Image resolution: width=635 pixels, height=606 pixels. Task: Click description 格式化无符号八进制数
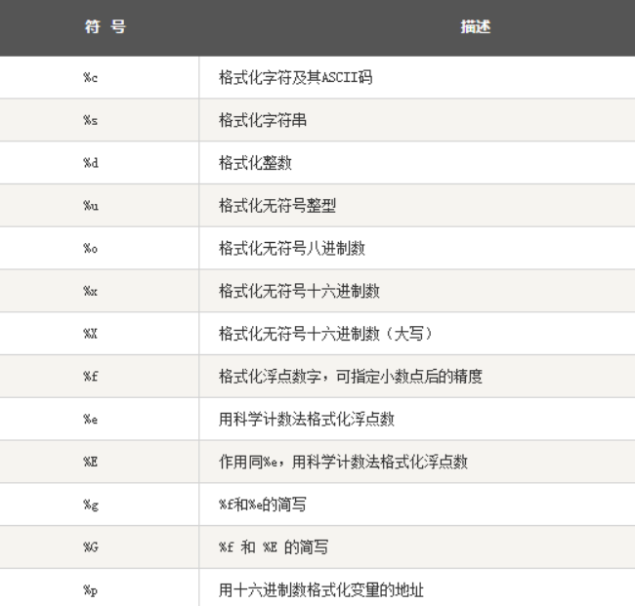pos(292,248)
